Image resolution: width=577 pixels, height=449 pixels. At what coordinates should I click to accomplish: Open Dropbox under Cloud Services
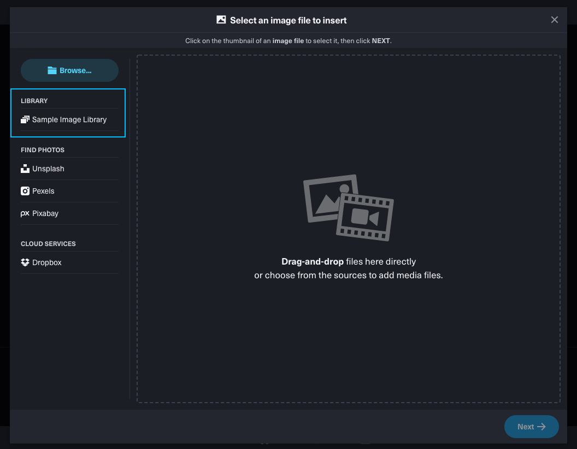47,262
